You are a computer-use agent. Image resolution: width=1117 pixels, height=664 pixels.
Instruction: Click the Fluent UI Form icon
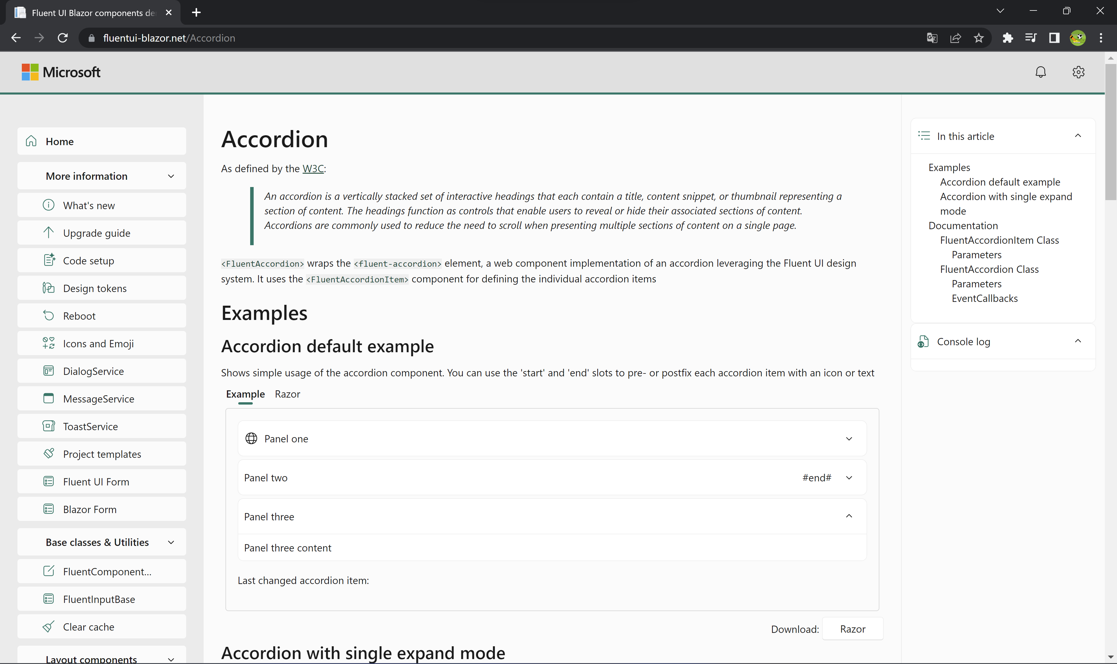[x=48, y=481]
